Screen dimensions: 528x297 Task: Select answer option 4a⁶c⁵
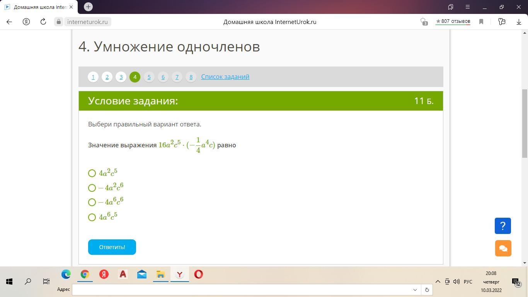tap(92, 217)
